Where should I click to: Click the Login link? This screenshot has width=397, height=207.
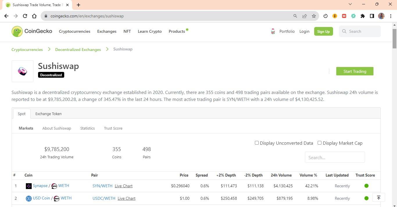pyautogui.click(x=304, y=31)
